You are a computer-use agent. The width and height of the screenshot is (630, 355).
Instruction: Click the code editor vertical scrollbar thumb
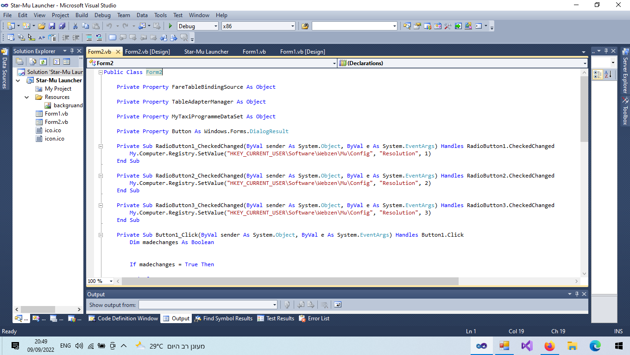coord(584,109)
